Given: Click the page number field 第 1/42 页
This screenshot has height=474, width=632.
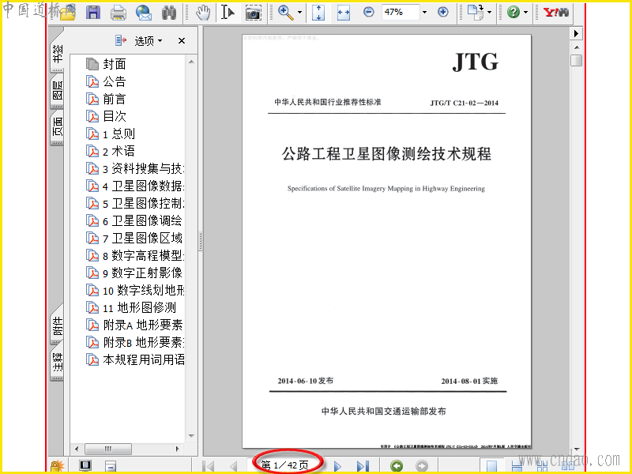Looking at the screenshot, I should [x=285, y=465].
